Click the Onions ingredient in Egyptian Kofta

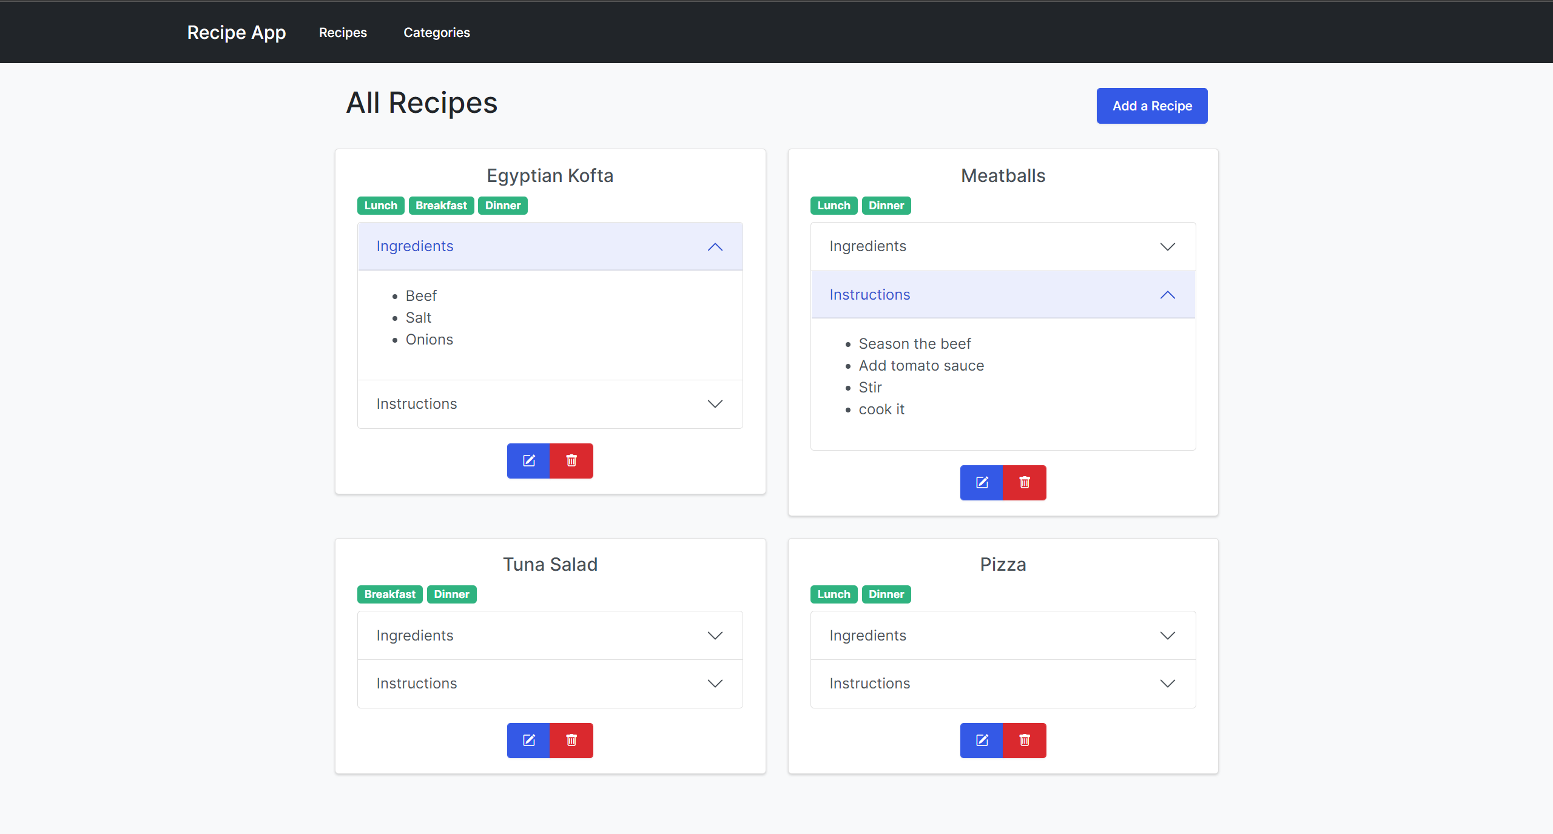click(429, 340)
